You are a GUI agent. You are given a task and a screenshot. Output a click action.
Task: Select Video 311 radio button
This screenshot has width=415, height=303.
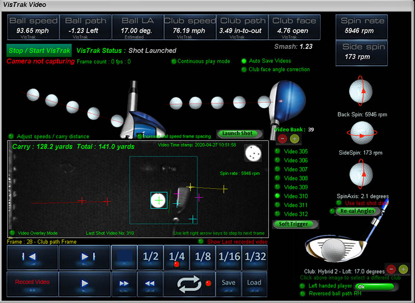point(277,205)
